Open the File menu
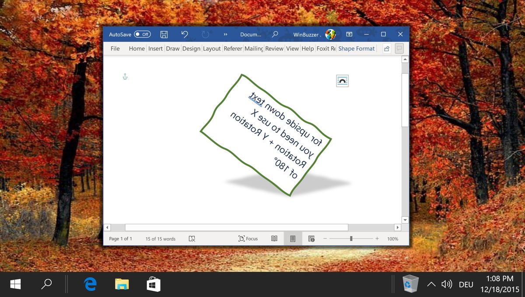The height and width of the screenshot is (297, 525). pyautogui.click(x=115, y=49)
